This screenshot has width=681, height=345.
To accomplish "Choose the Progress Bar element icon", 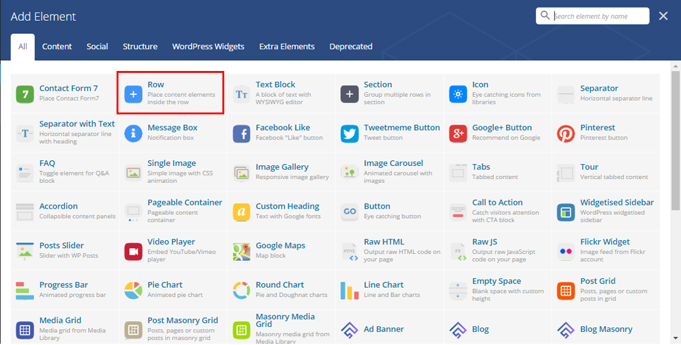I will (x=25, y=291).
